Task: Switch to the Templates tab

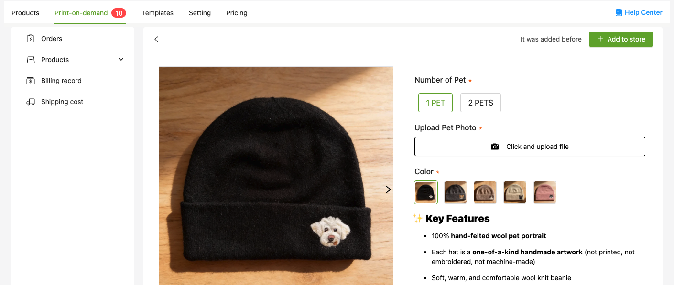Action: (x=157, y=13)
